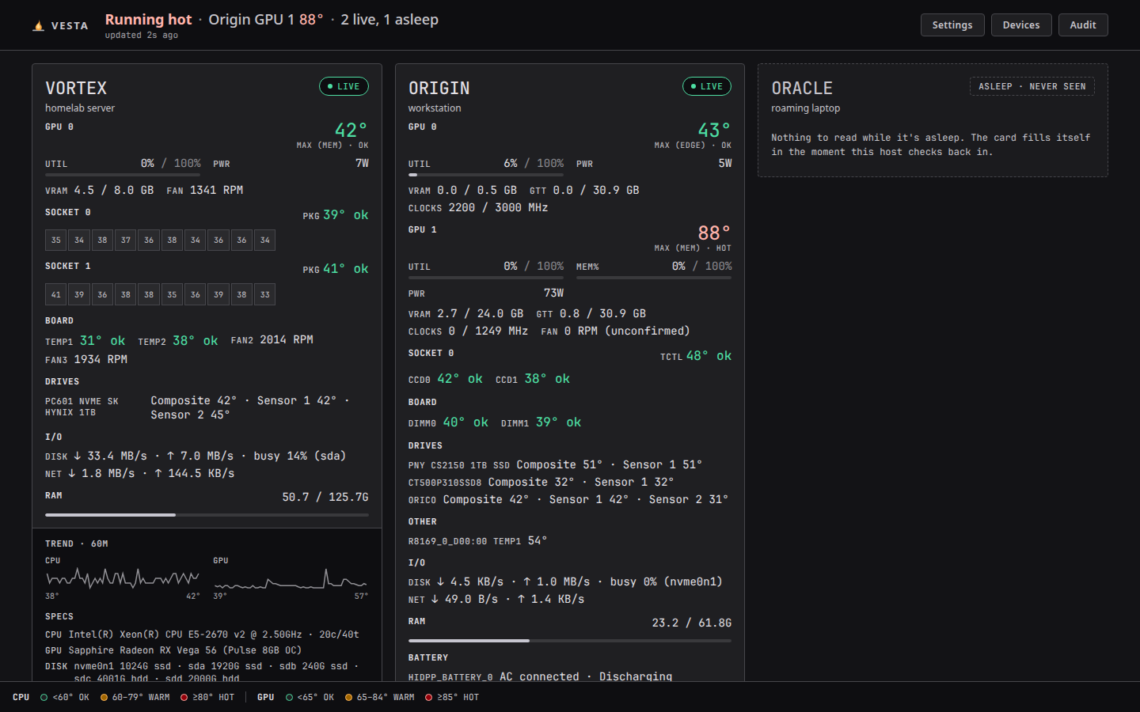Click the Vortex PKG 41° ok reading
The width and height of the screenshot is (1140, 712).
coord(336,269)
